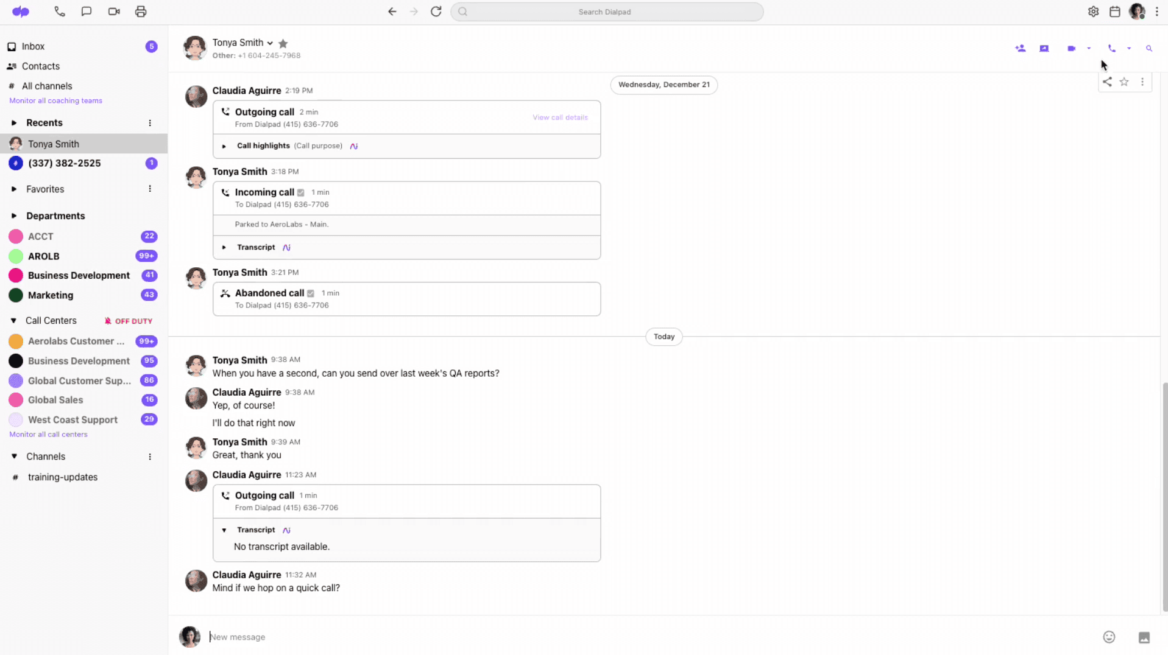Open the phone dialer icon in top bar
The height and width of the screenshot is (655, 1168).
tap(59, 12)
